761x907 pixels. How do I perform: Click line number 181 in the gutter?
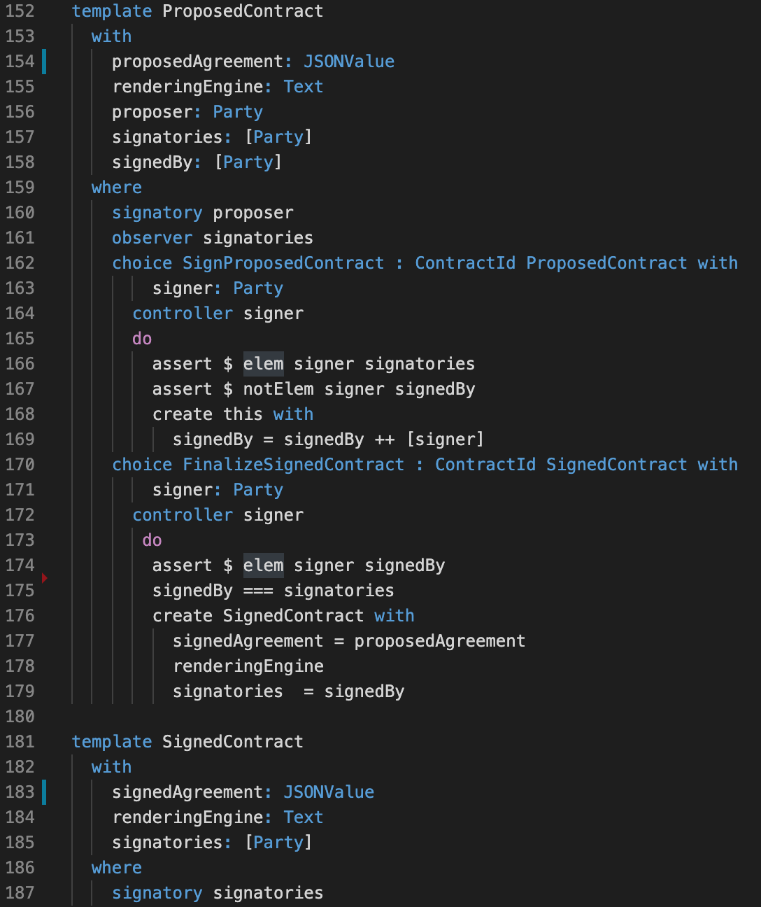tap(20, 742)
